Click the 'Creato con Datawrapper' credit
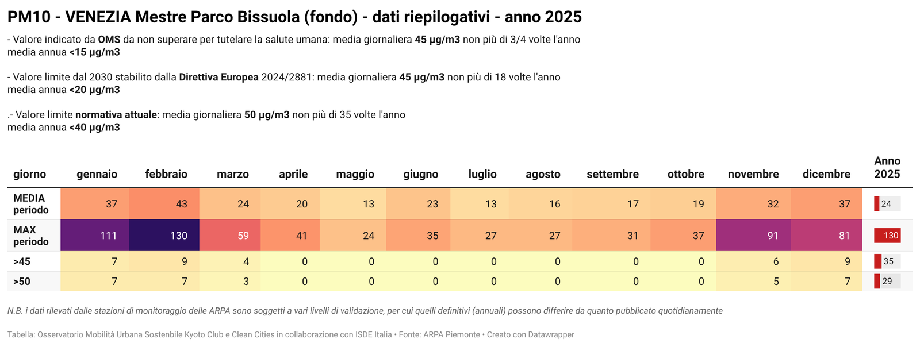 pyautogui.click(x=530, y=334)
